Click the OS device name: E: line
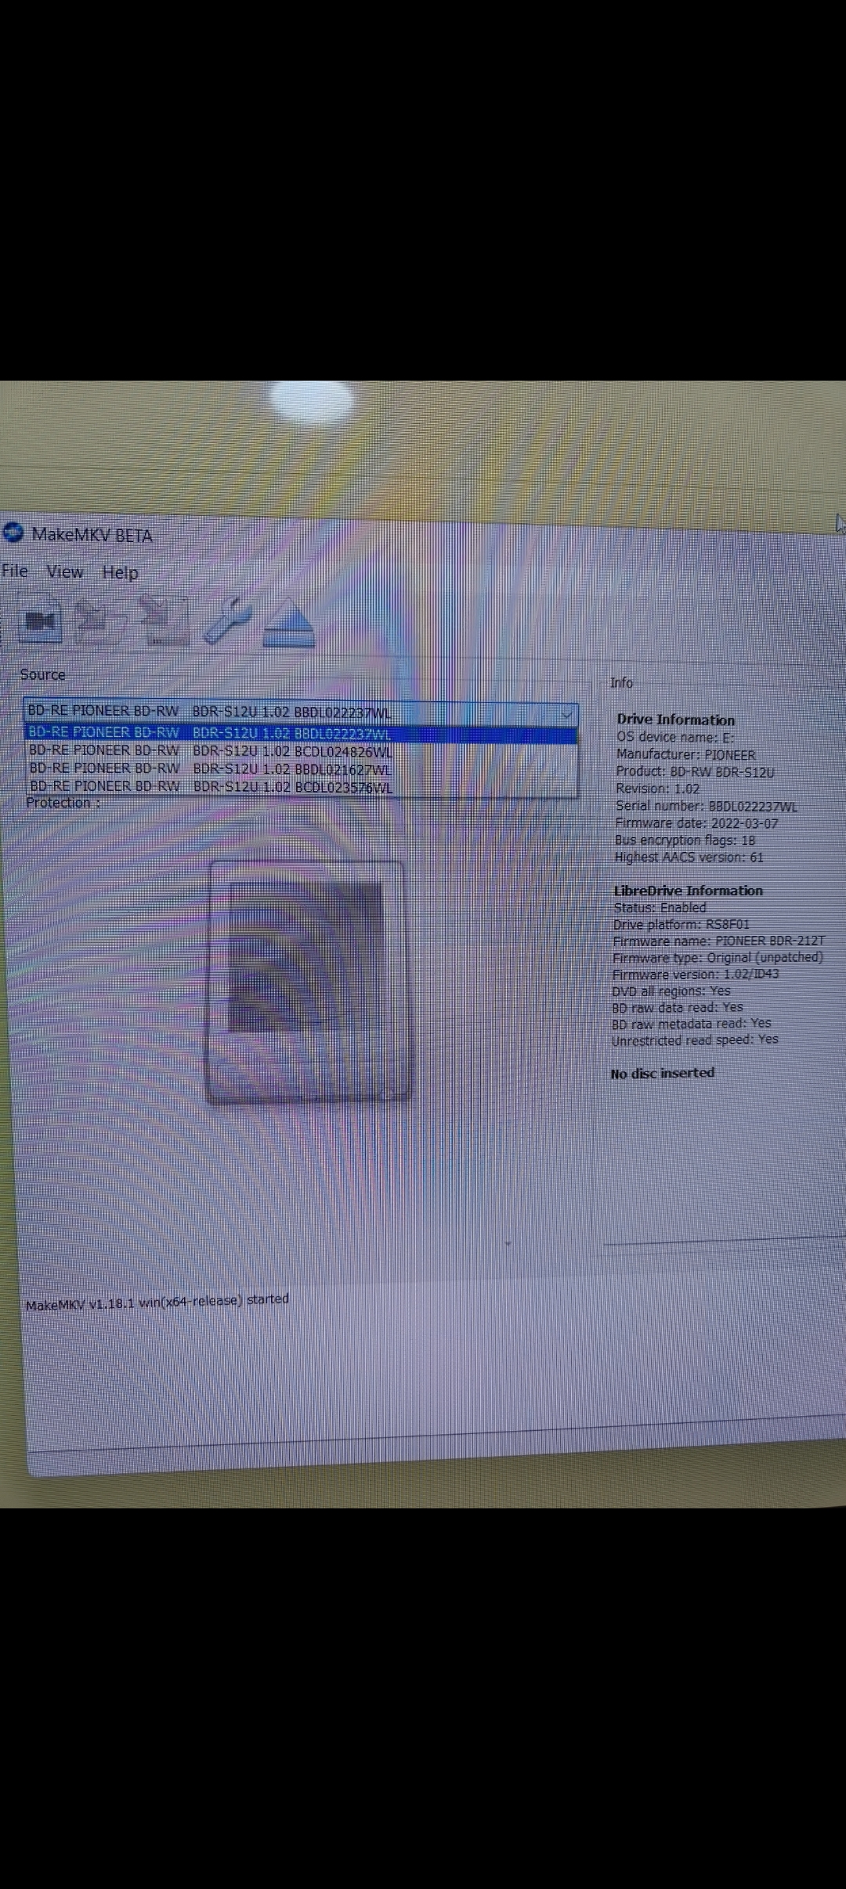 (x=674, y=737)
